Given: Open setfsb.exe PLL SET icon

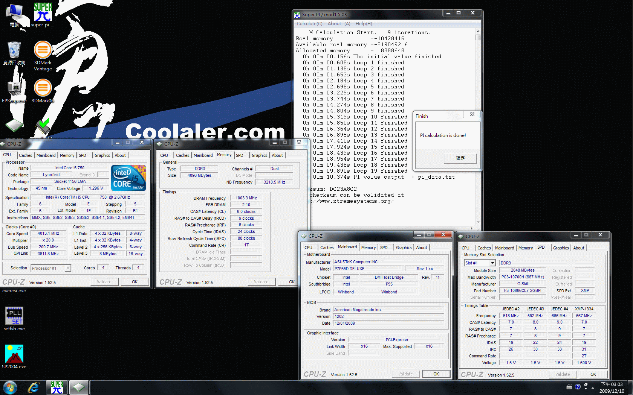Looking at the screenshot, I should [14, 319].
